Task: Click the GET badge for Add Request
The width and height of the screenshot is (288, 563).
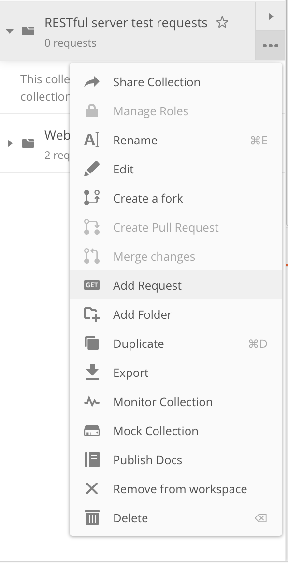Action: tap(92, 285)
